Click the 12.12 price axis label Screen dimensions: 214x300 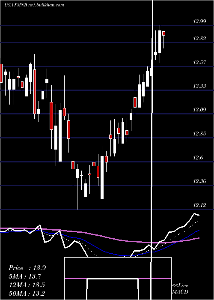coord(200,205)
